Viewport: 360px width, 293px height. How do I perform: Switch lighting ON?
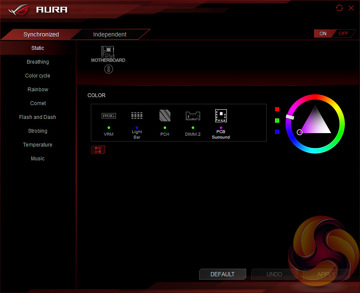323,33
